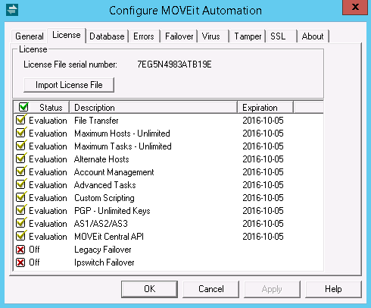
Task: Open the SSL tab
Action: click(x=278, y=36)
